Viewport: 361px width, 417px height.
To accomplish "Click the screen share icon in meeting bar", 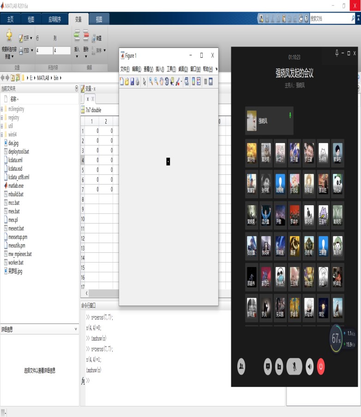I will pyautogui.click(x=267, y=366).
